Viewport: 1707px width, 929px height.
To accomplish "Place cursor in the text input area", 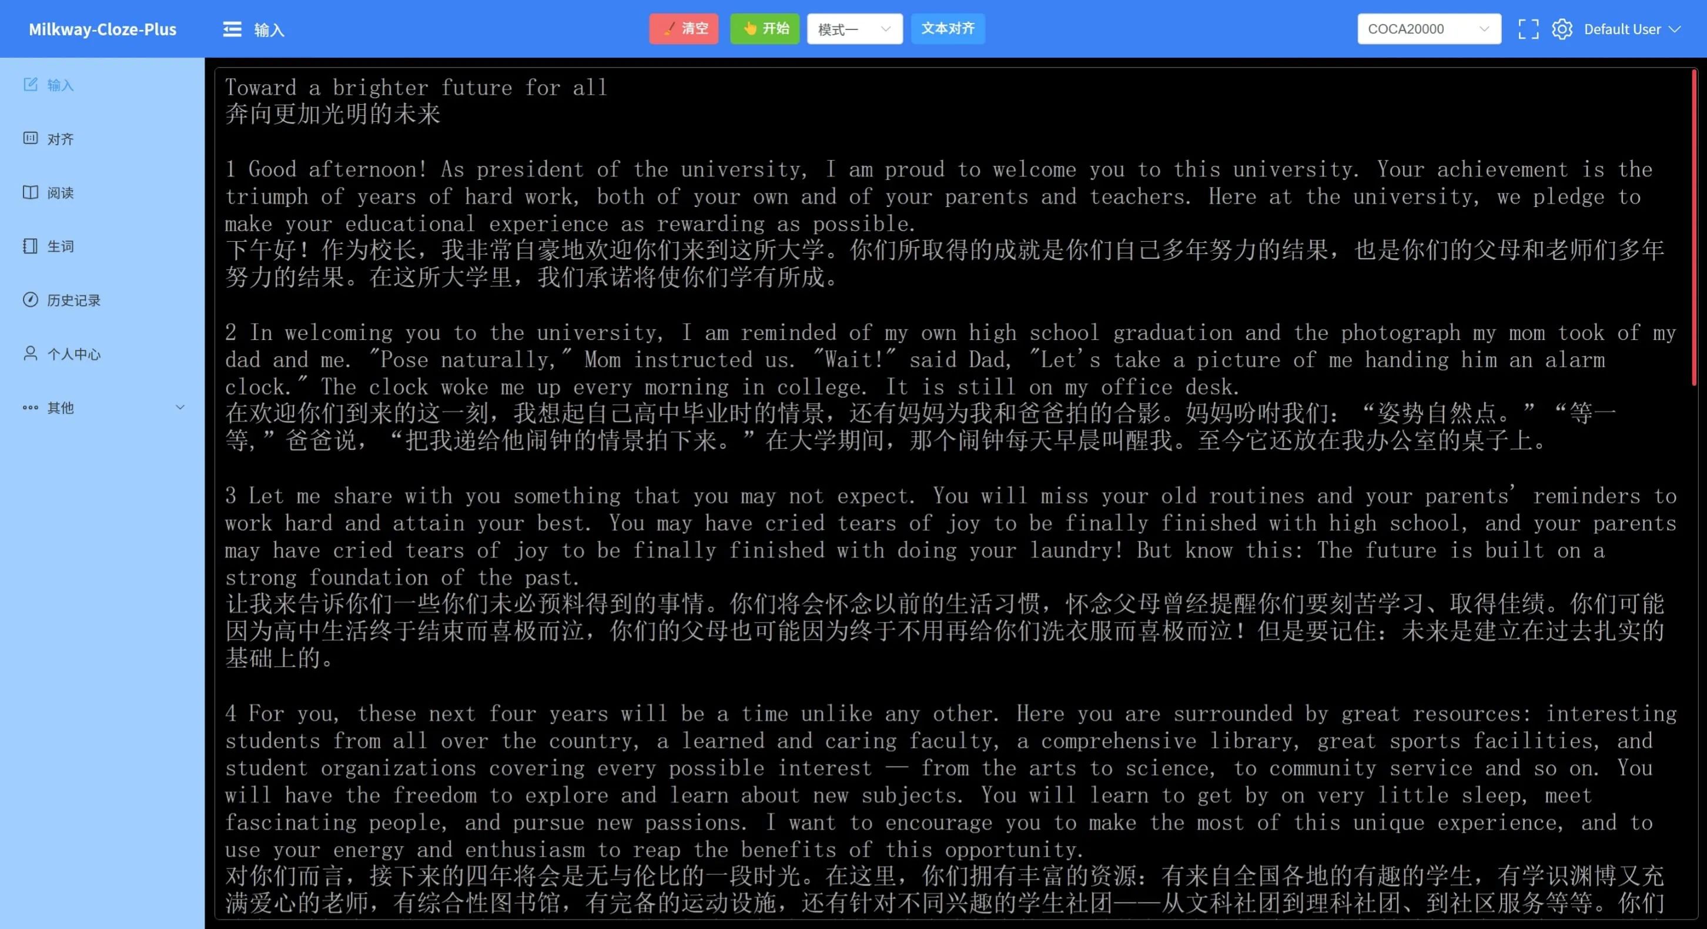I will point(956,493).
